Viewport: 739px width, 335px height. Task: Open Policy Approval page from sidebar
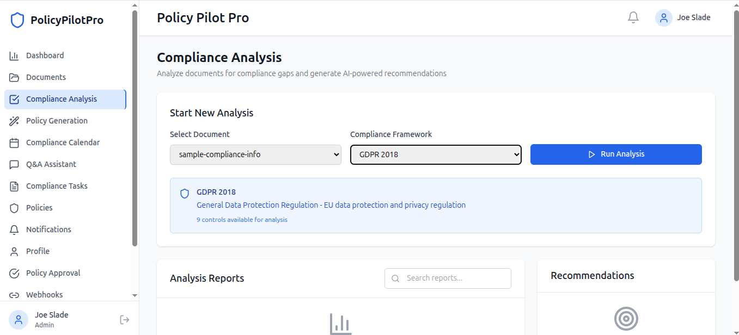[53, 273]
